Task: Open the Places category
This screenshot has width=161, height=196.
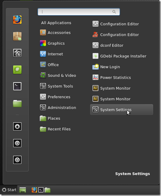Action: pos(50,118)
